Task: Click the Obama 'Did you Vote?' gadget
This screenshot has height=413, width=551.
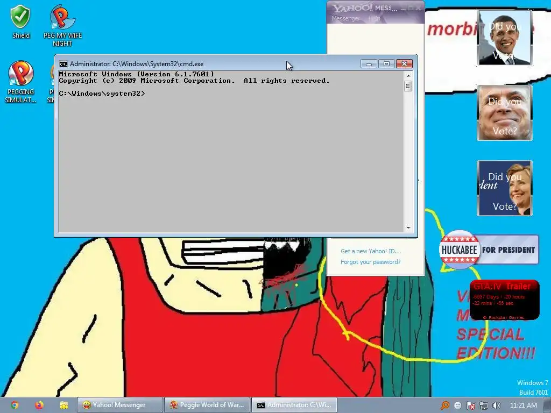Action: [x=505, y=38]
